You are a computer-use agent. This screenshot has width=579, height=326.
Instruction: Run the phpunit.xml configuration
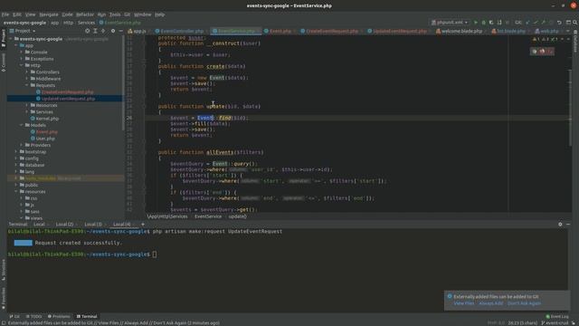coord(476,23)
